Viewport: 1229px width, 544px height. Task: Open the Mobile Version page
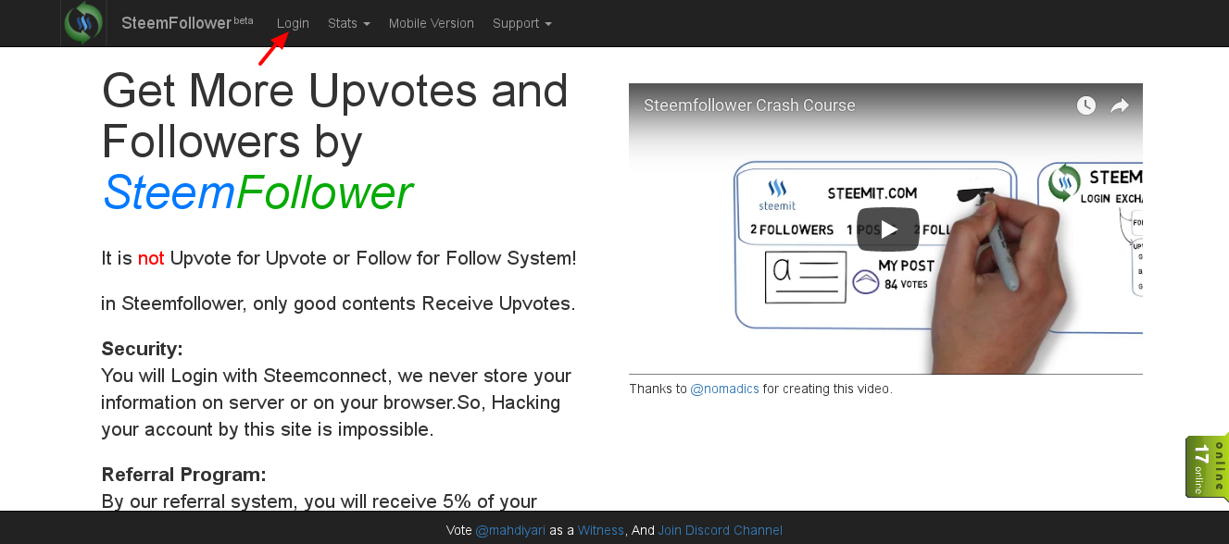tap(431, 23)
